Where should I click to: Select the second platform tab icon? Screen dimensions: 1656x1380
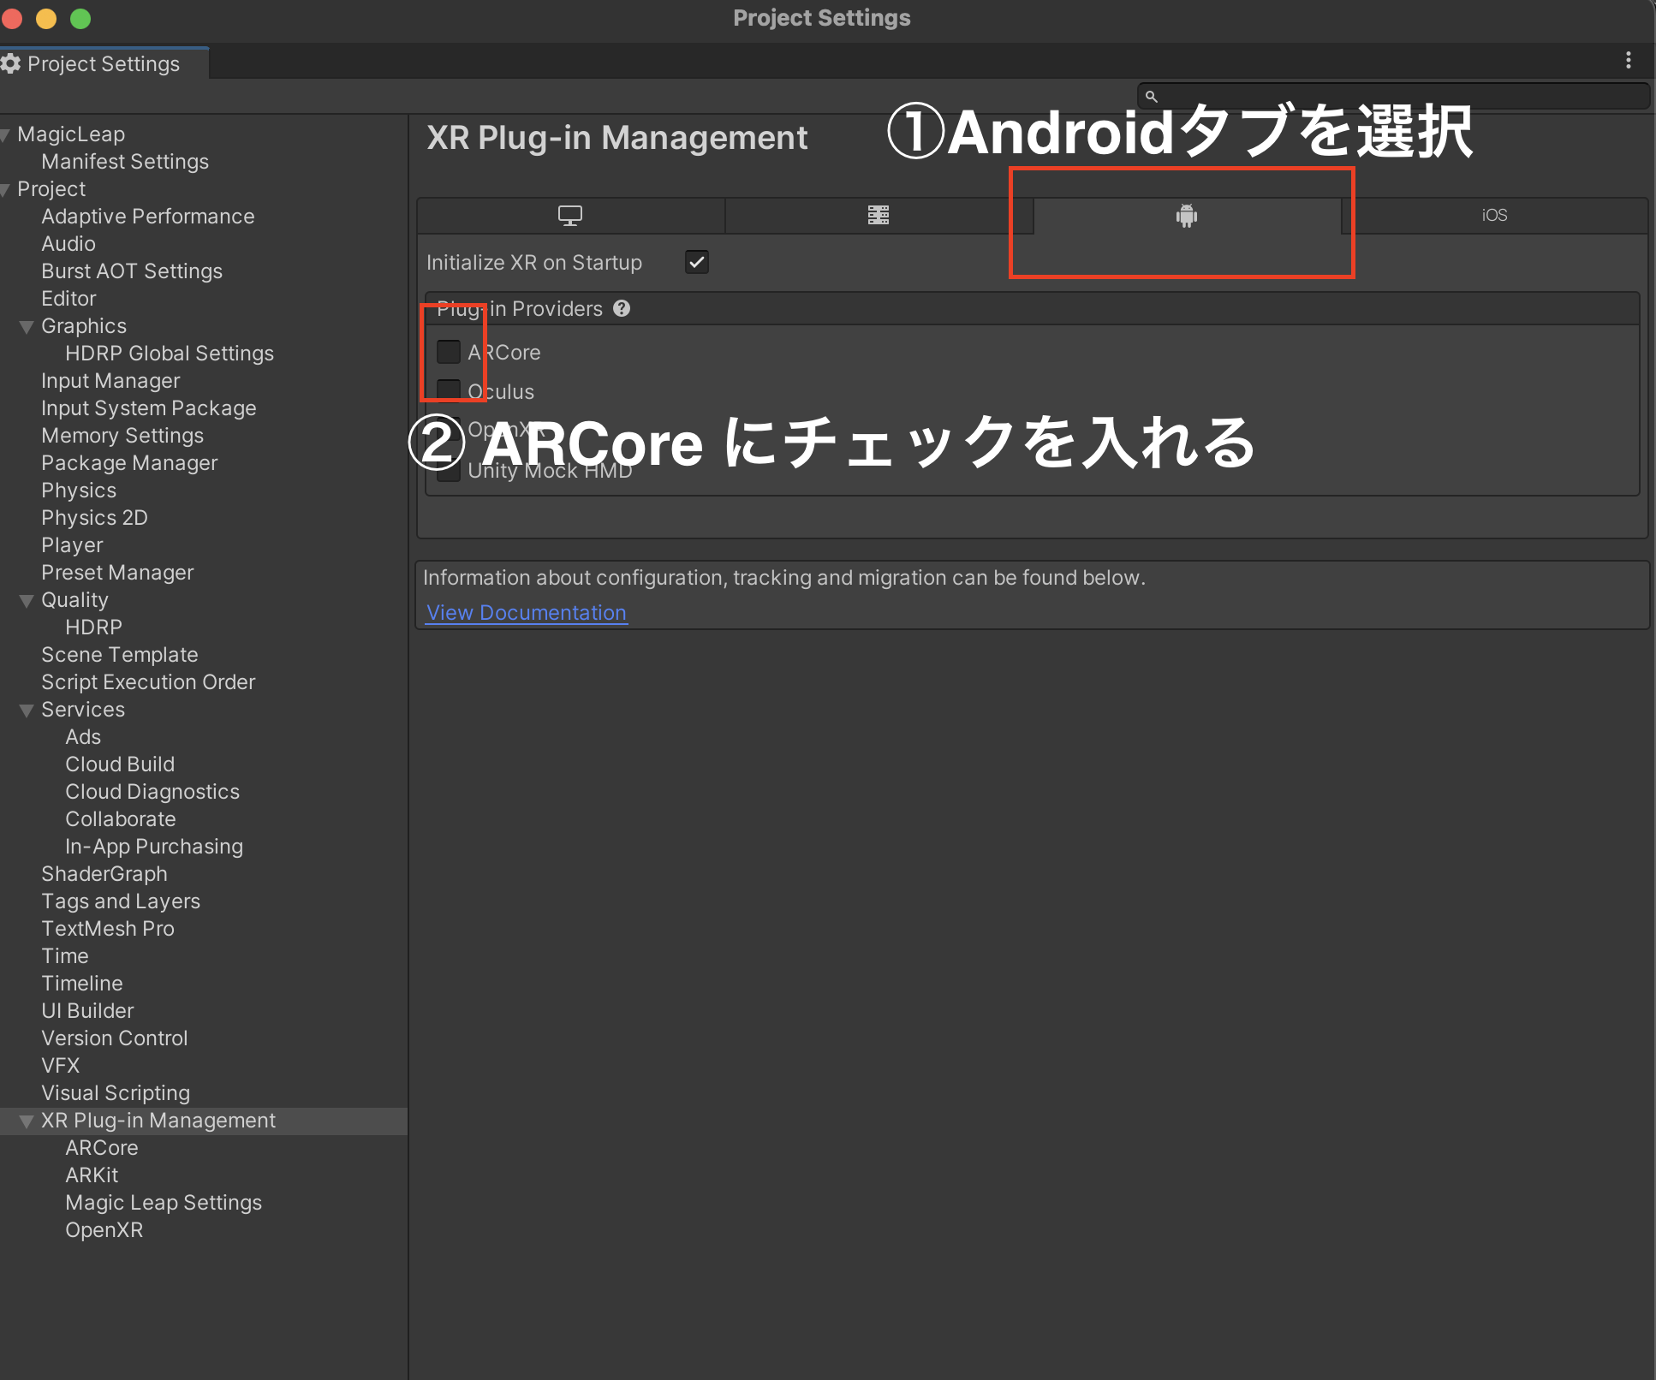pos(878,216)
